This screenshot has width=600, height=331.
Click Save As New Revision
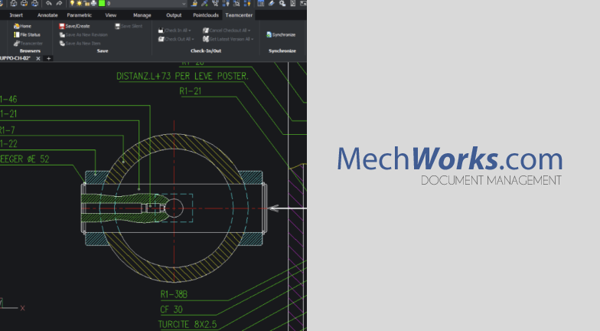tap(83, 35)
